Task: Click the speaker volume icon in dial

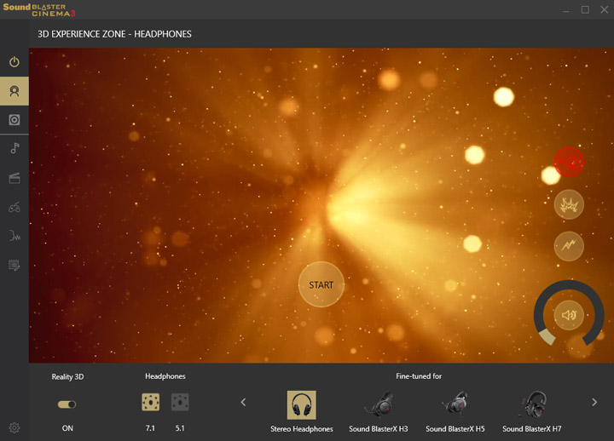Action: 569,315
